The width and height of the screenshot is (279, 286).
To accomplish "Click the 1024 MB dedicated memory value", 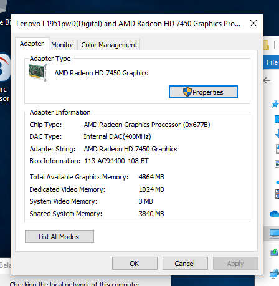I will (x=151, y=189).
